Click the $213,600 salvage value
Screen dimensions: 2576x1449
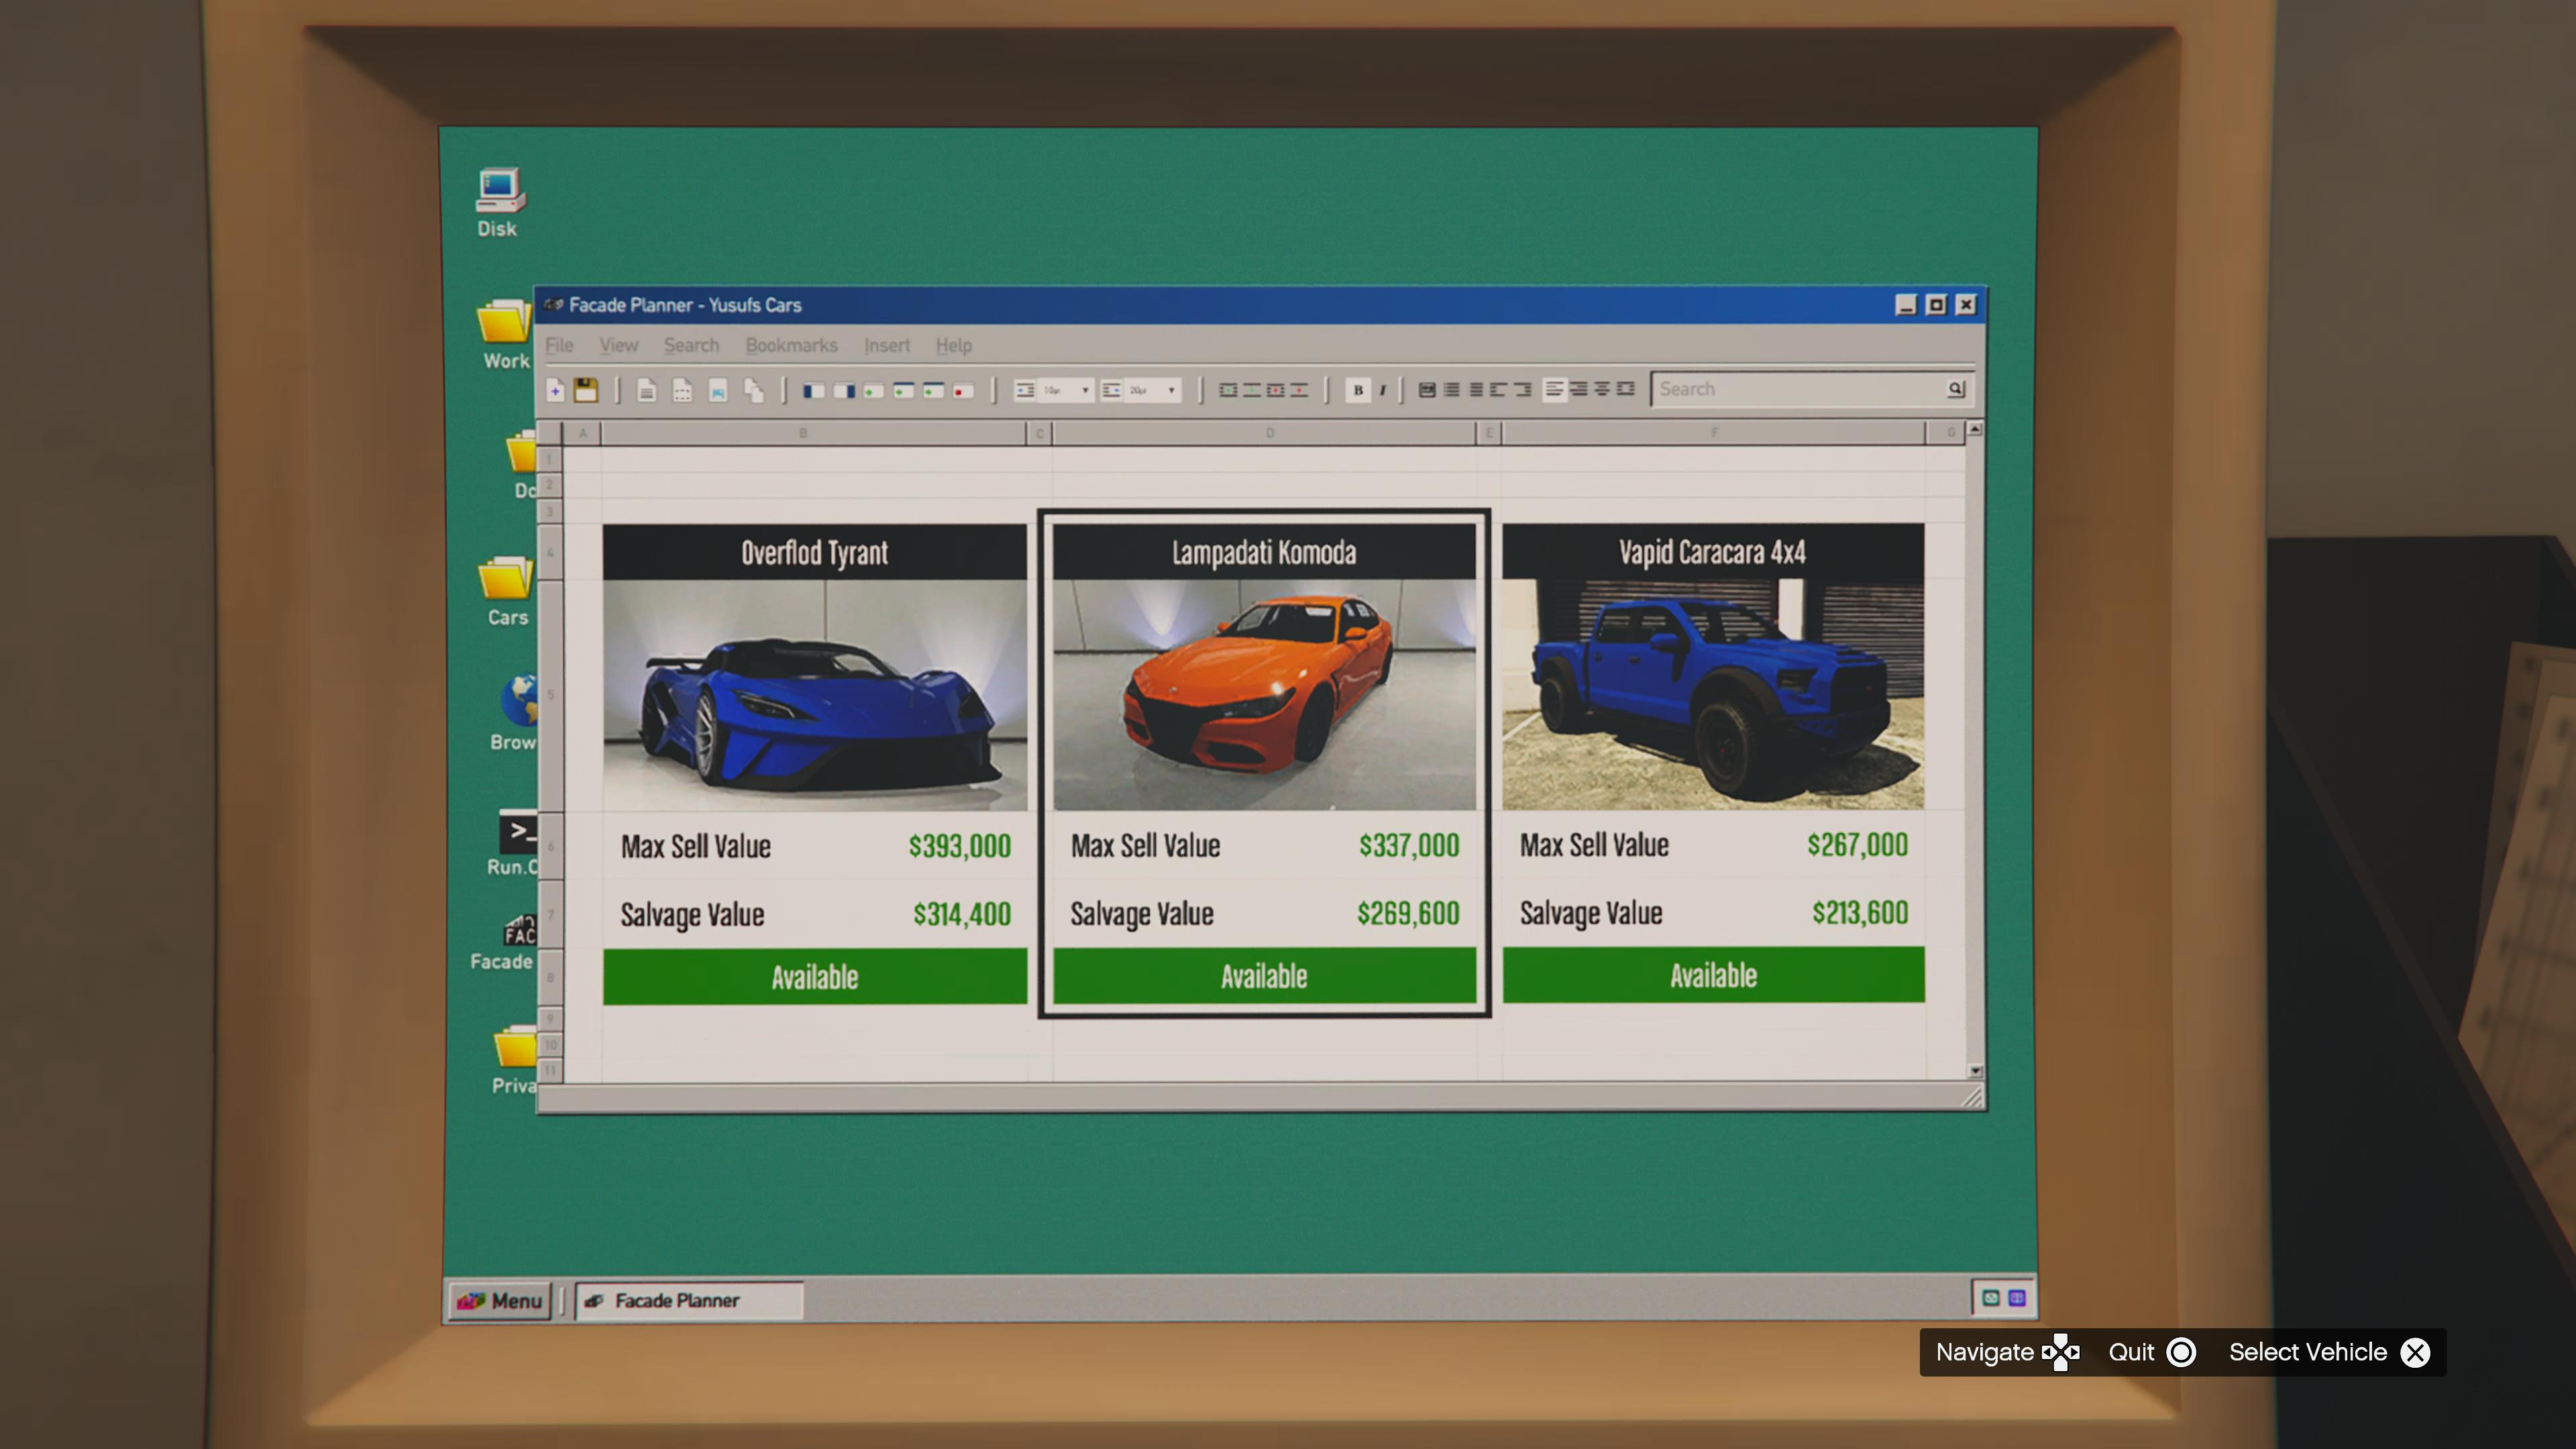point(1860,912)
